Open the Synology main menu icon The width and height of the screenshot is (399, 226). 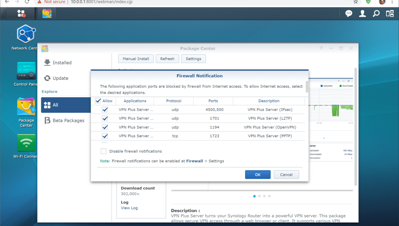click(x=21, y=13)
